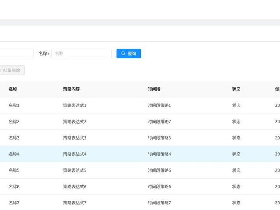Click the partially visible input left of 名称

point(17,54)
